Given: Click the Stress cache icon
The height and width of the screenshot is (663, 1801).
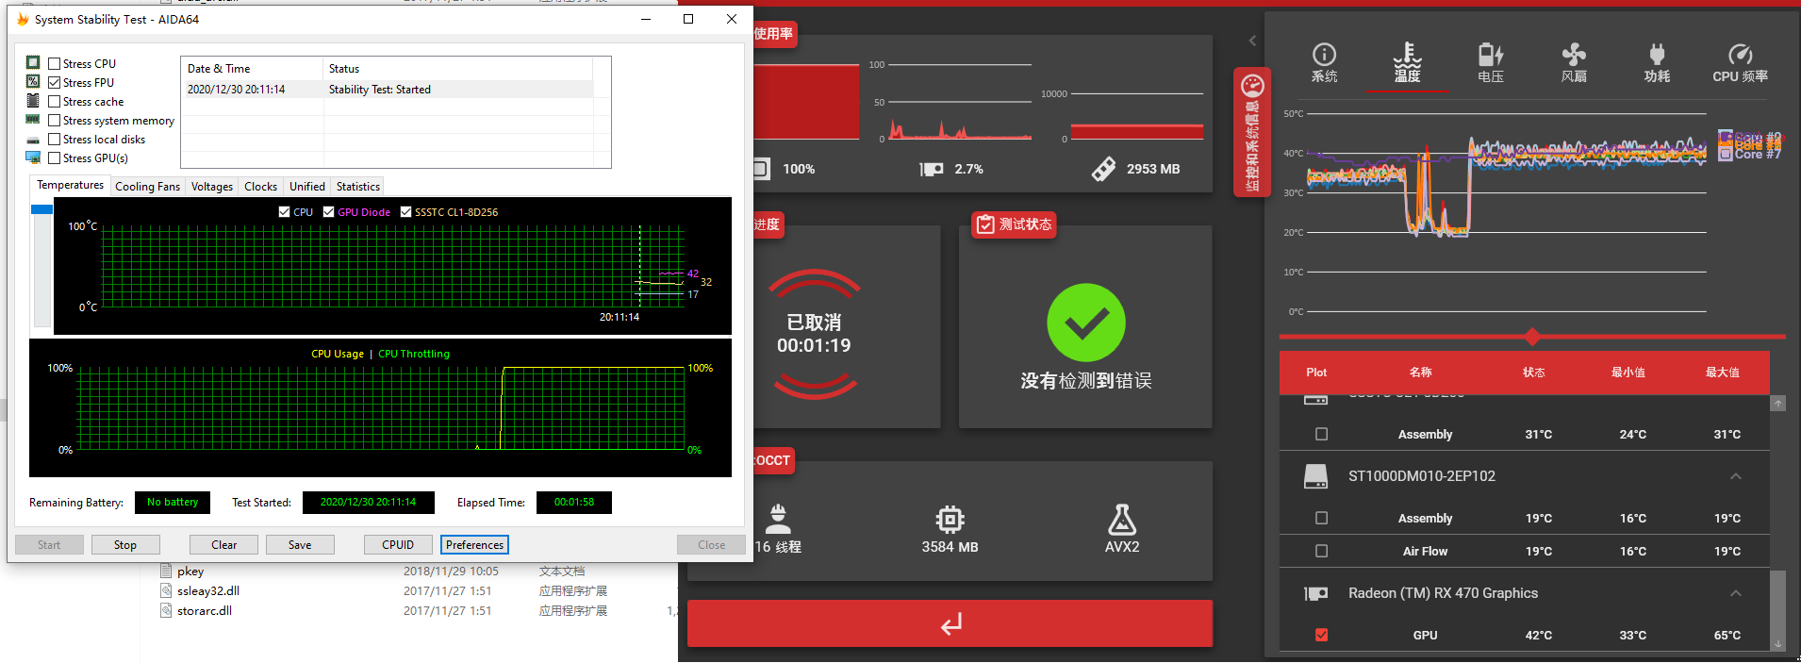Looking at the screenshot, I should (33, 101).
